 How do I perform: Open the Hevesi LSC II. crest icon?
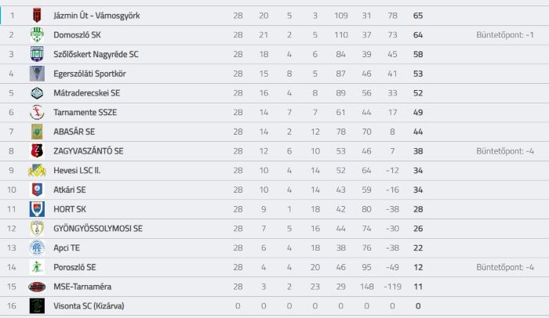(37, 171)
